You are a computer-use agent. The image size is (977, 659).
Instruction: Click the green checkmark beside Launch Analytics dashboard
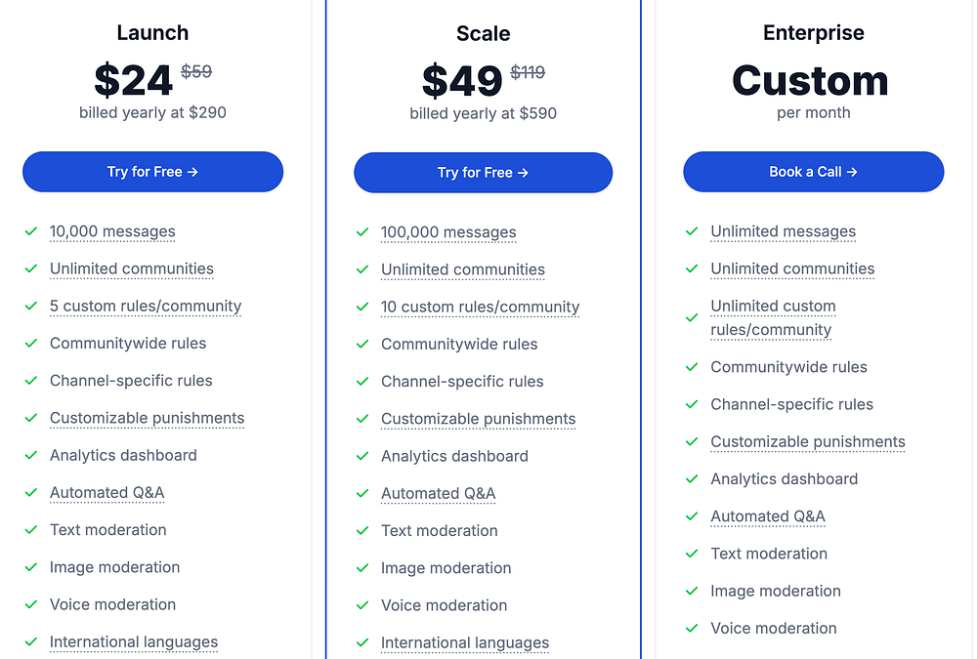tap(30, 455)
